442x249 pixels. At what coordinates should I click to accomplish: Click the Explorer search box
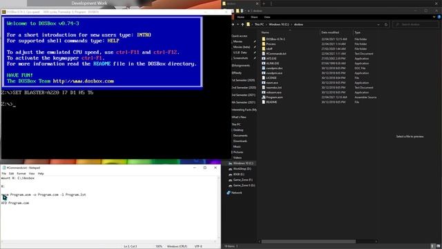coord(416,25)
